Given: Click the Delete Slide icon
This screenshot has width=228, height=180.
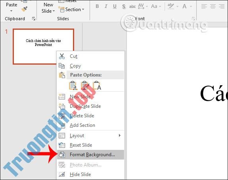Looking at the screenshot, I should click(62, 116).
